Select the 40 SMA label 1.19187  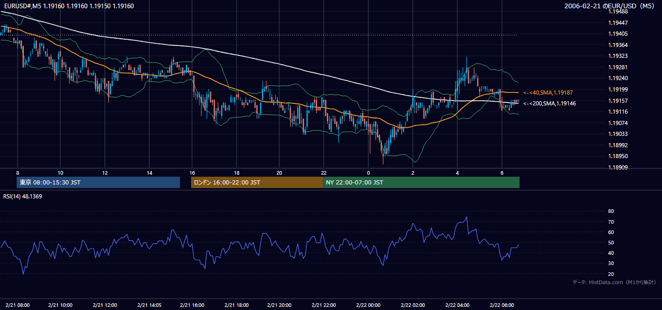pyautogui.click(x=548, y=92)
